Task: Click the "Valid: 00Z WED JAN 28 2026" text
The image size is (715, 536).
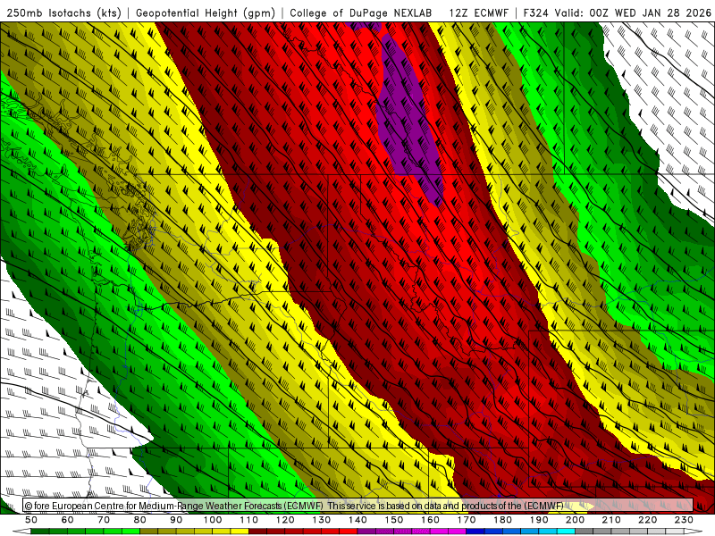Action: click(x=633, y=13)
